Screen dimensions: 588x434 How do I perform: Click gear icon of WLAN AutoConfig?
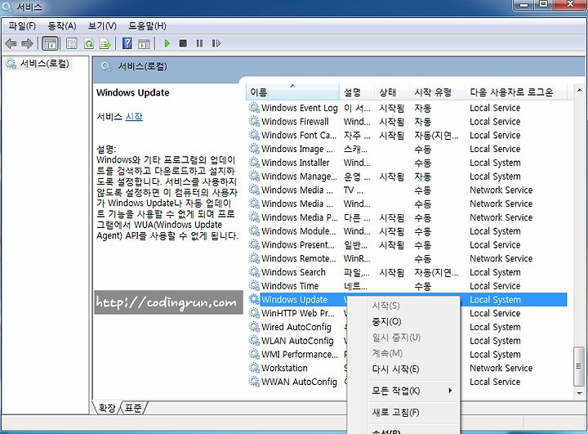tap(254, 341)
